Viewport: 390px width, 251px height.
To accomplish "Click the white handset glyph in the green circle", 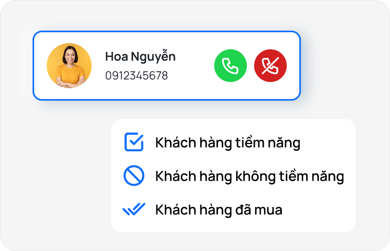I will [230, 66].
